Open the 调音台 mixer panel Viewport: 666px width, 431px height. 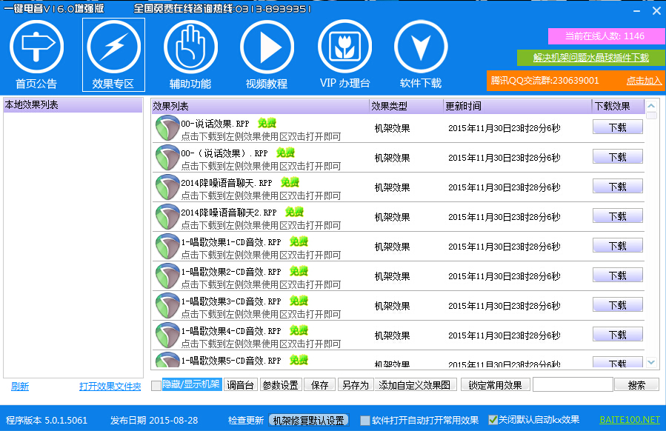(239, 384)
